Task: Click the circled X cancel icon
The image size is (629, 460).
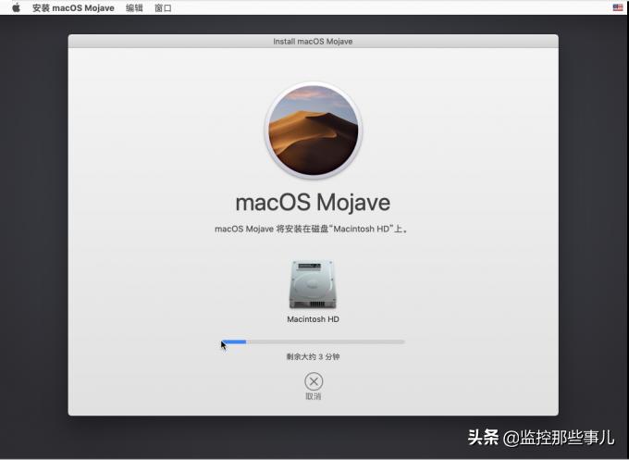Action: tap(314, 381)
